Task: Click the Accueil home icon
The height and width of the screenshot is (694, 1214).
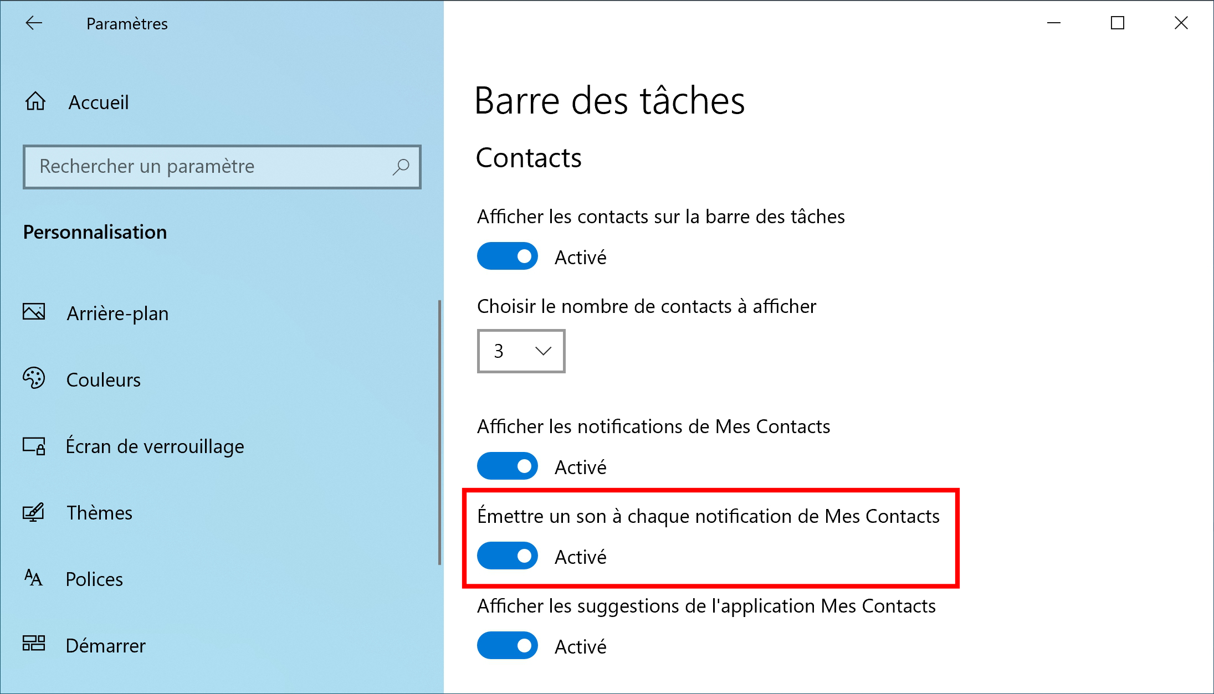Action: 35,101
